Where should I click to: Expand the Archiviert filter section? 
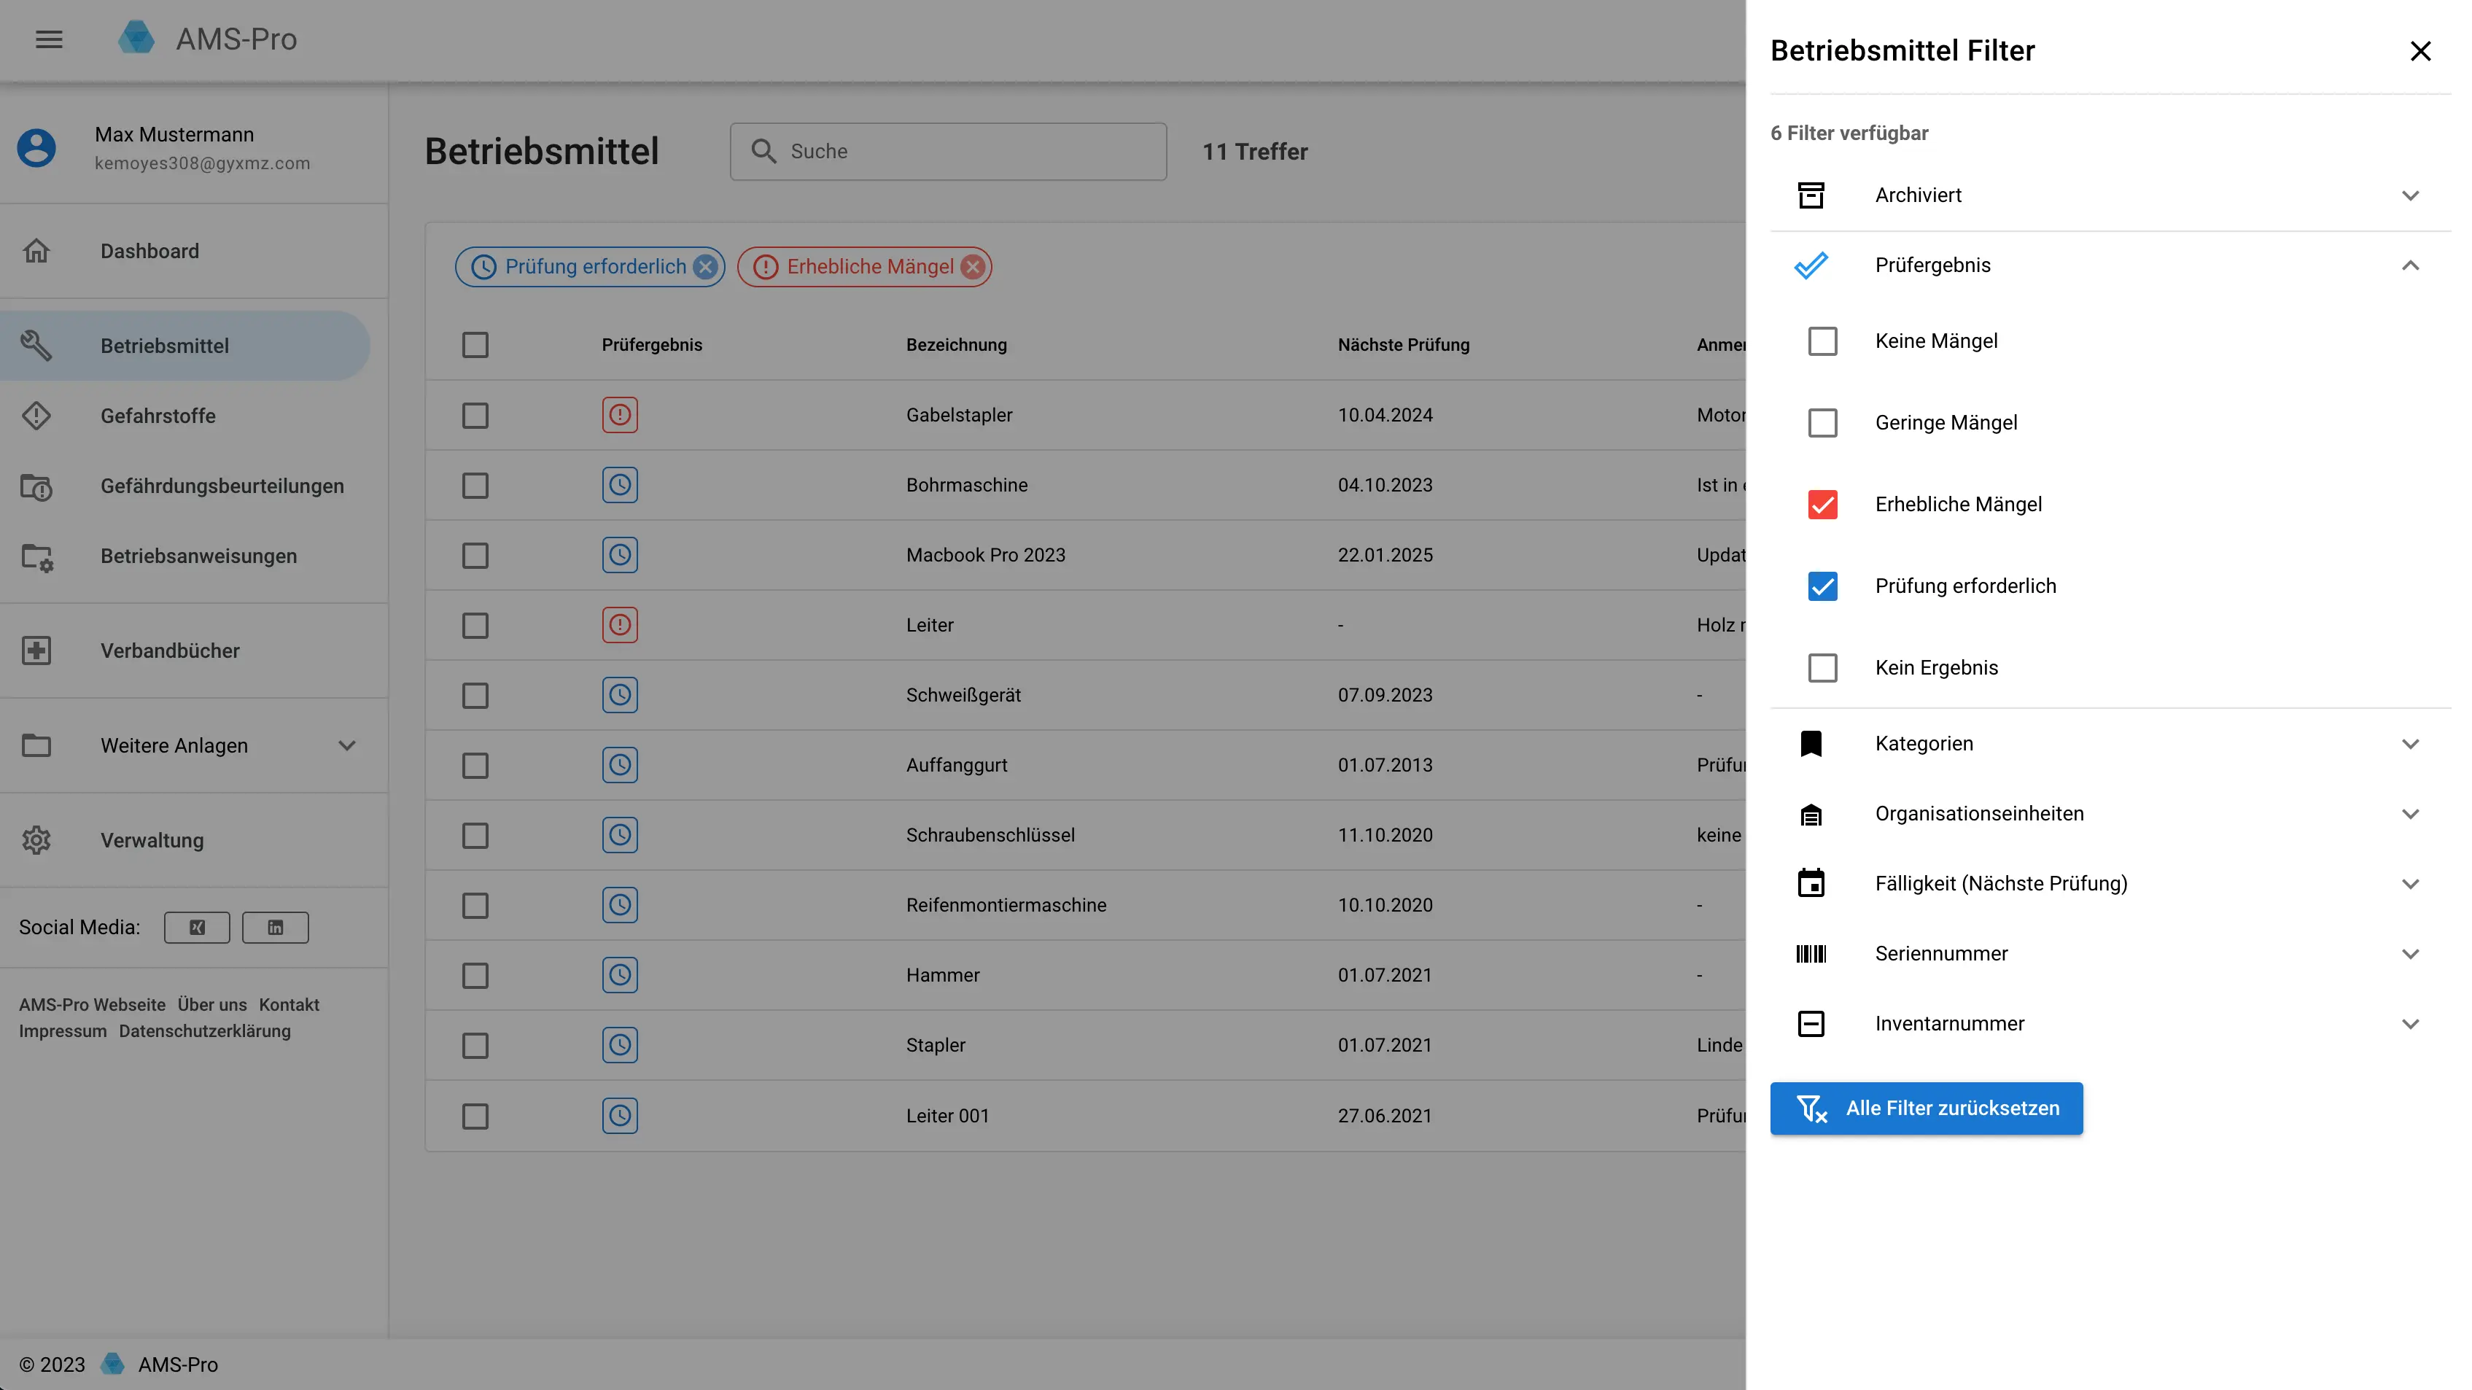[x=2409, y=195]
